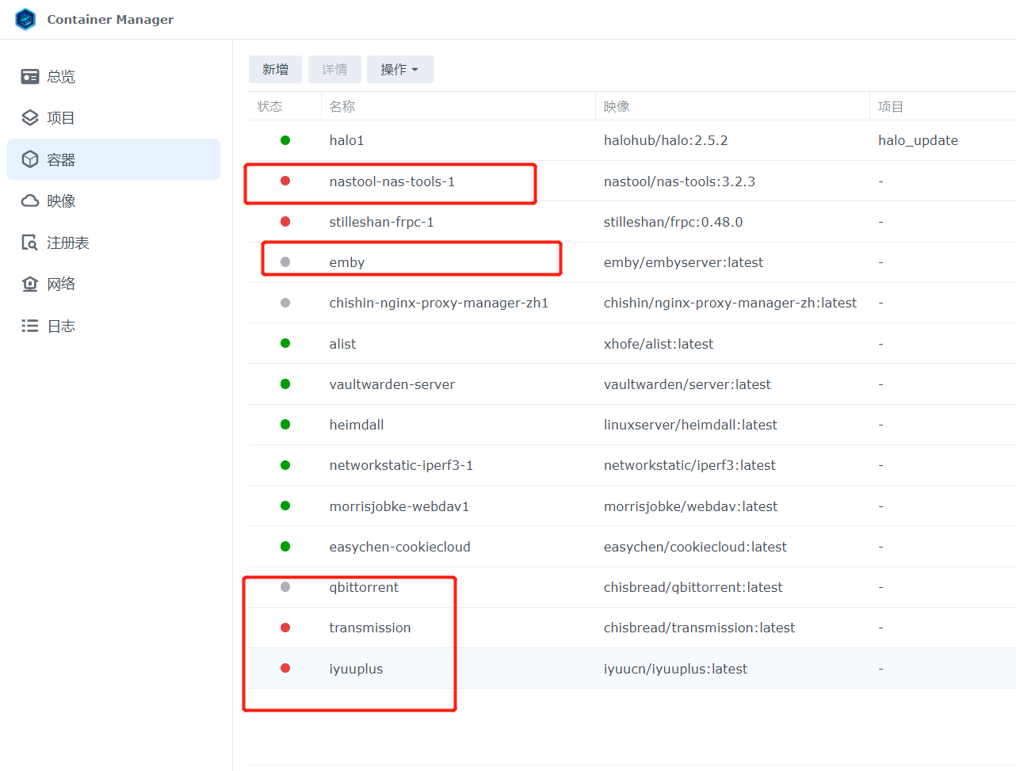The image size is (1016, 771).
Task: Select the easychen-cookiecloud container
Action: [x=400, y=547]
